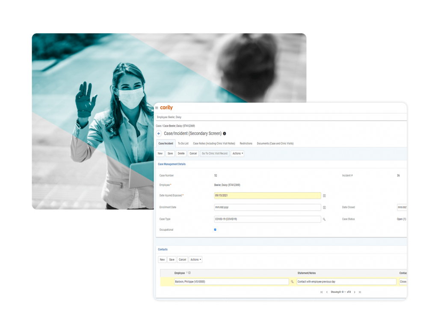Screen dimensions: 438x333
Task: Open the calendar picker for Date Injured/Exposed
Action: pos(325,196)
